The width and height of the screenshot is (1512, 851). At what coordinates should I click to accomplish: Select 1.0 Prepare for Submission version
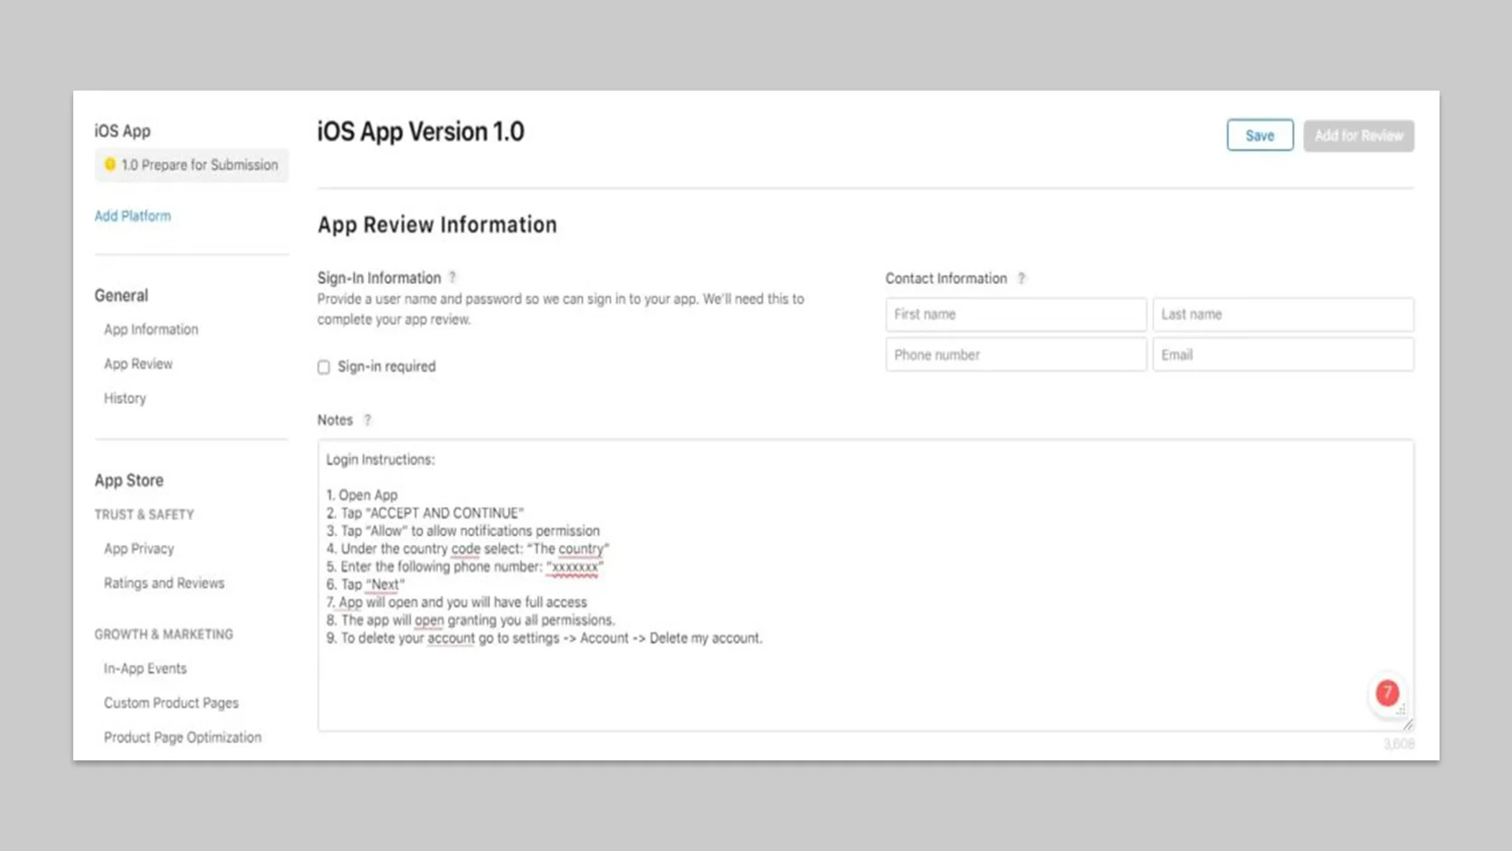click(x=191, y=165)
